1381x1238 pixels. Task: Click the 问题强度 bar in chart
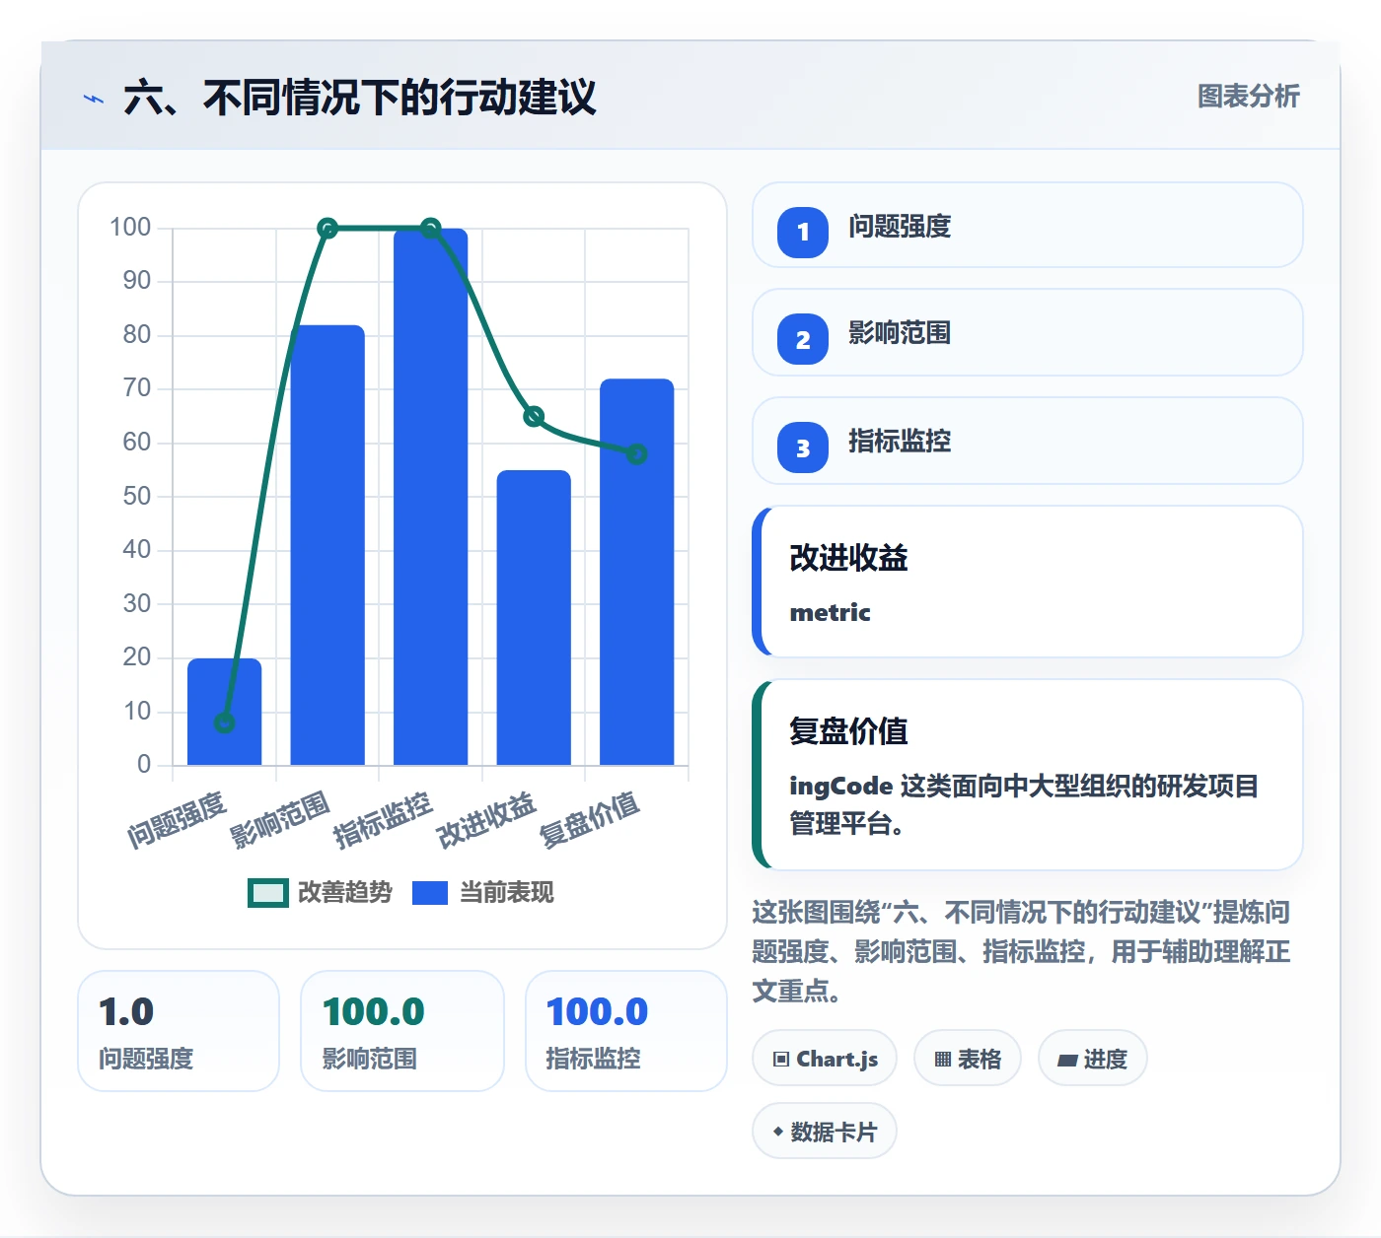tap(225, 712)
